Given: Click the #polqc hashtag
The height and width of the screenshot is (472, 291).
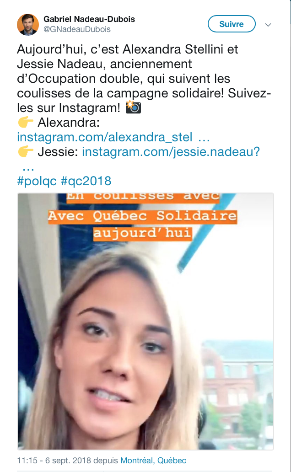Looking at the screenshot, I should pos(37,181).
